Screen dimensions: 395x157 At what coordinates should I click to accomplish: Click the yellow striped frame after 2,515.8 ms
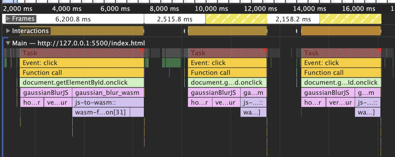(x=236, y=19)
